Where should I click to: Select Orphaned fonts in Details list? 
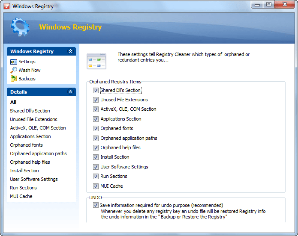click(x=27, y=145)
